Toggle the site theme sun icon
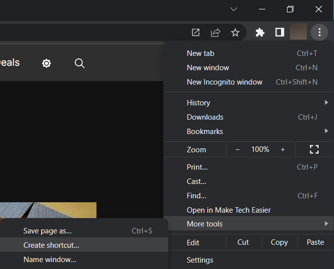The height and width of the screenshot is (269, 334). (47, 63)
